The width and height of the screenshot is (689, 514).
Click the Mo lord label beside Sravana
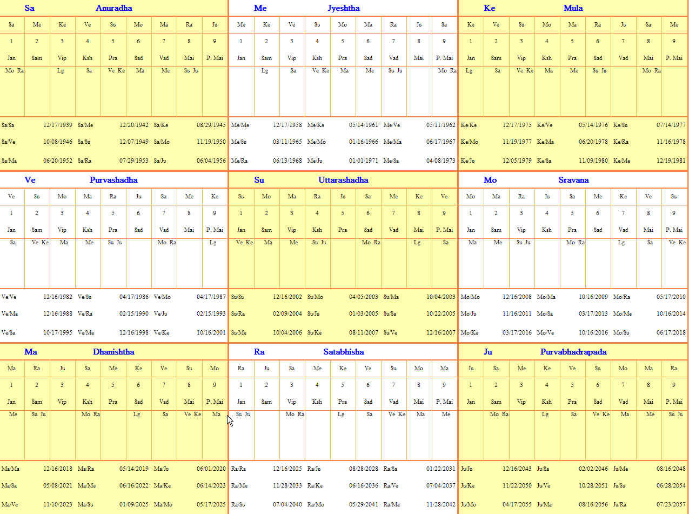tap(490, 180)
